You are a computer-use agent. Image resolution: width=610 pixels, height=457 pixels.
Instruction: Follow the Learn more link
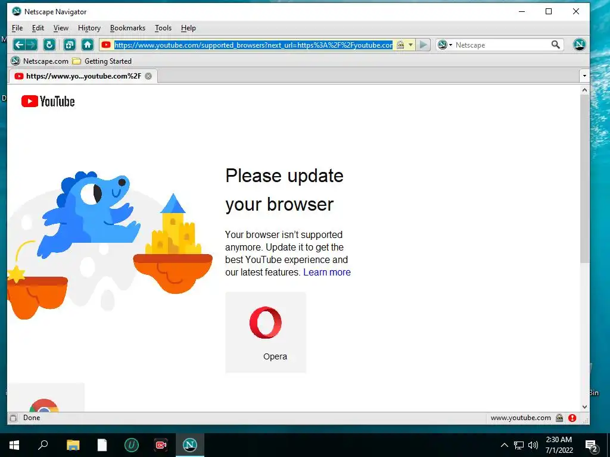coord(327,272)
